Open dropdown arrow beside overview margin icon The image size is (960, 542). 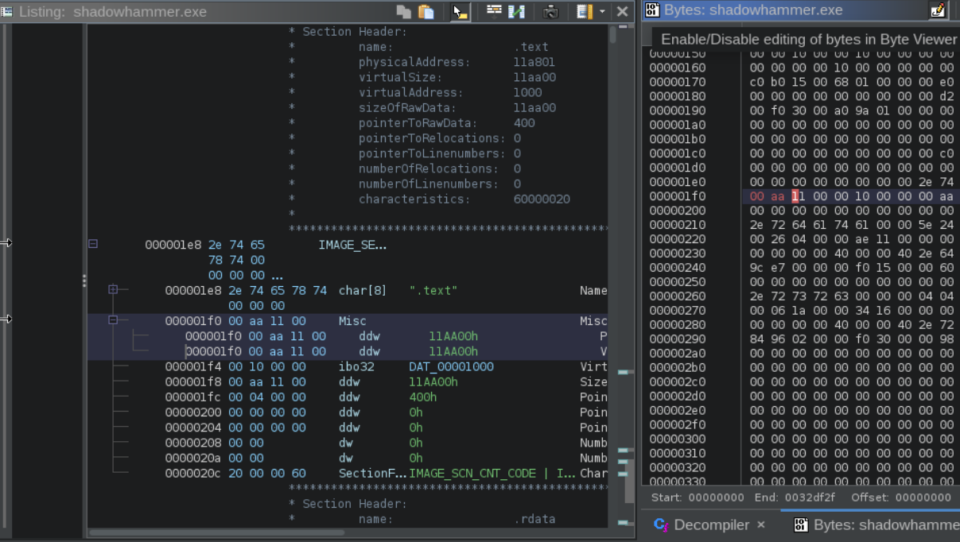pyautogui.click(x=602, y=12)
